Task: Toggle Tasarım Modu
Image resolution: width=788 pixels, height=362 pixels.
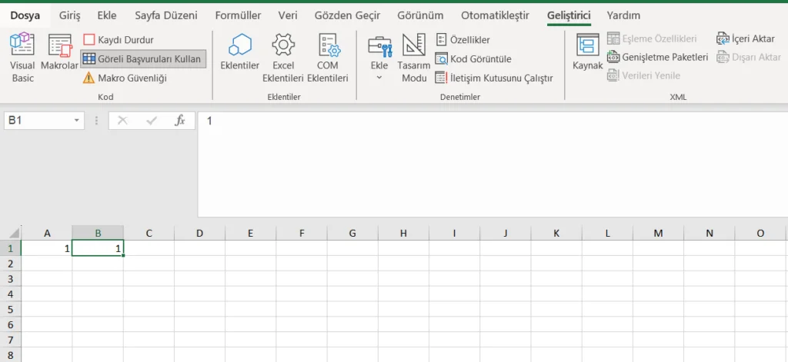Action: point(413,57)
